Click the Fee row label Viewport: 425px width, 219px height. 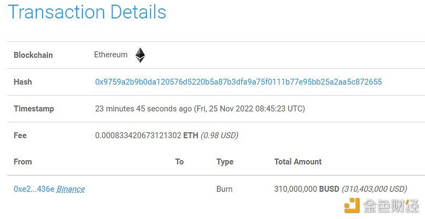pyautogui.click(x=20, y=135)
